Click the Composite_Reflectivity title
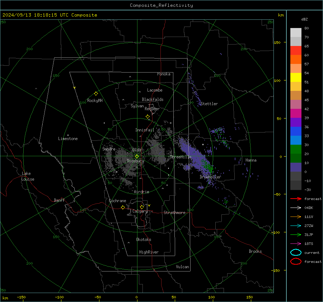The image size is (323, 302). coord(161,5)
